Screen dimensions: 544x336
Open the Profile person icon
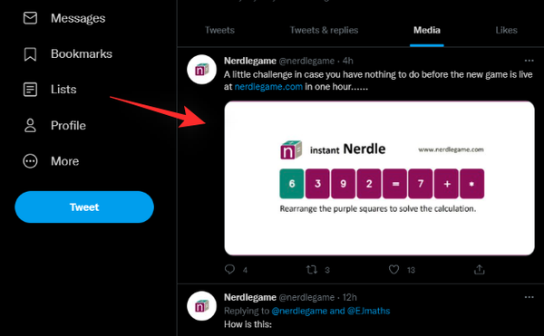(30, 125)
